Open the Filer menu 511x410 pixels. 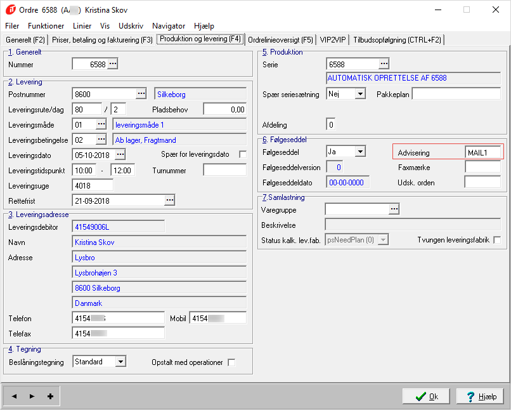12,26
